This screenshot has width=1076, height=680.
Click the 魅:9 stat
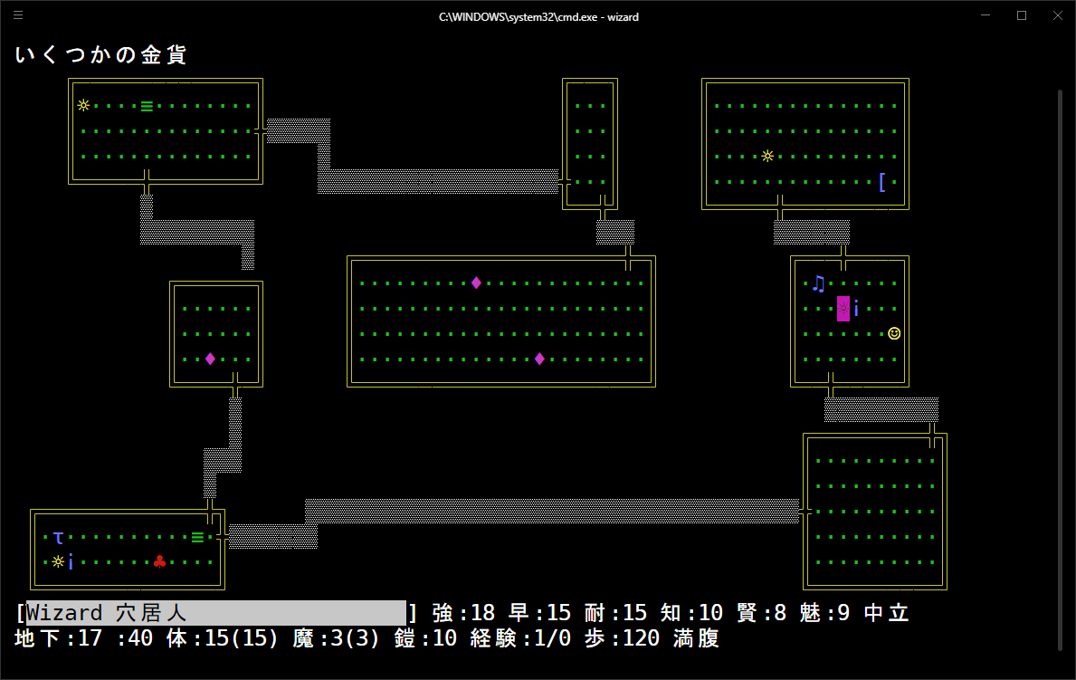coord(824,613)
